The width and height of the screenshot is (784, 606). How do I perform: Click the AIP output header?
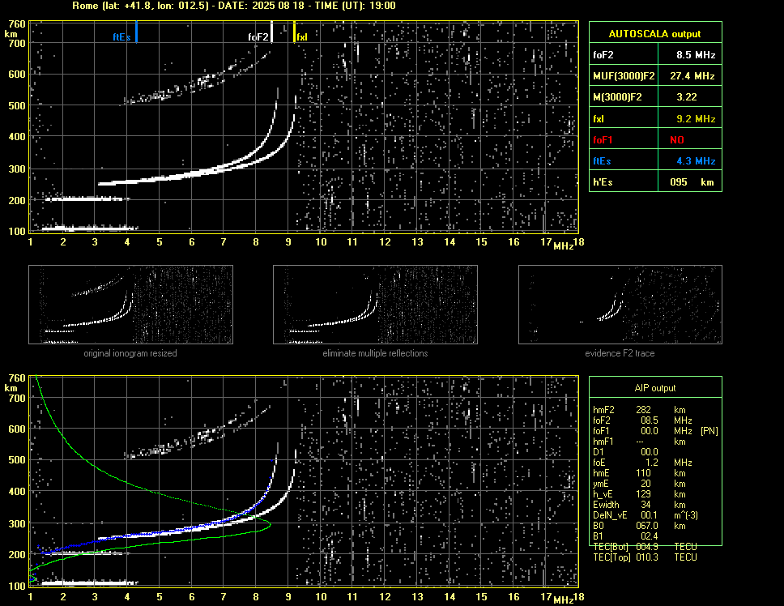pyautogui.click(x=655, y=388)
